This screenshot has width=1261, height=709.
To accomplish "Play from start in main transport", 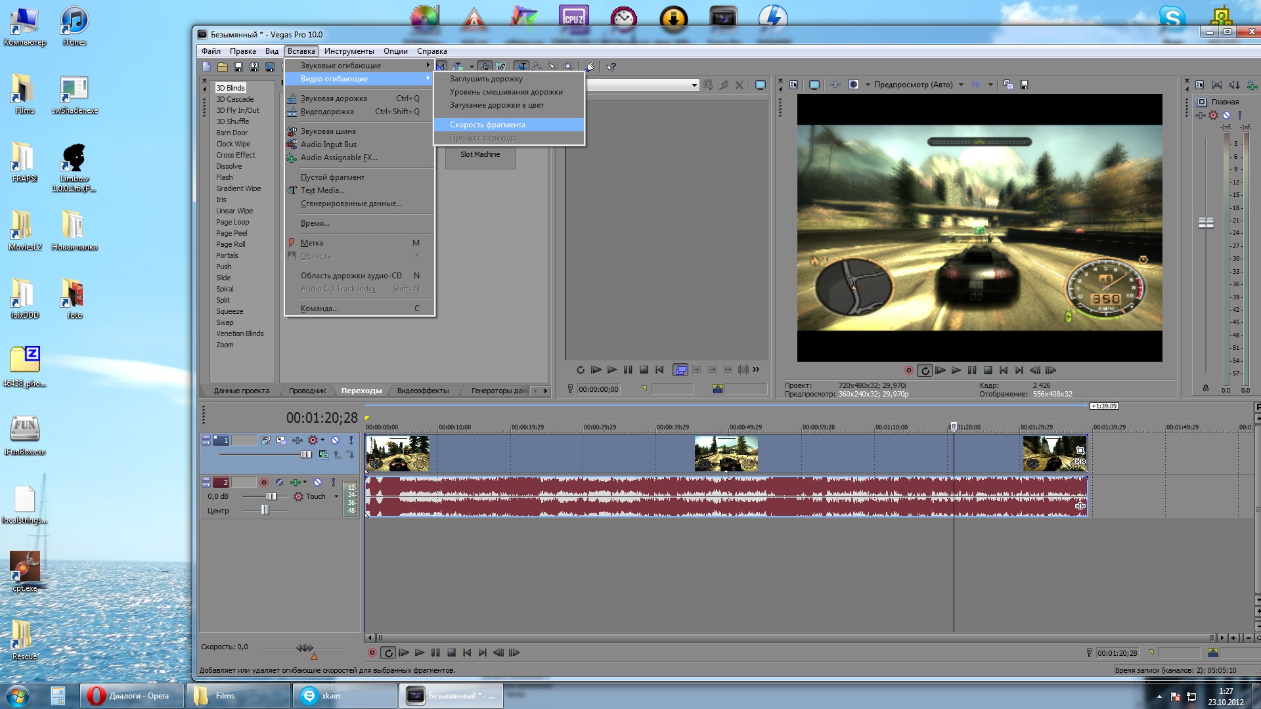I will [404, 653].
